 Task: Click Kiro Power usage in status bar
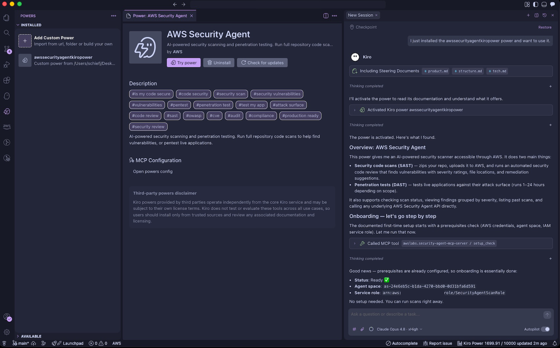coord(503,343)
